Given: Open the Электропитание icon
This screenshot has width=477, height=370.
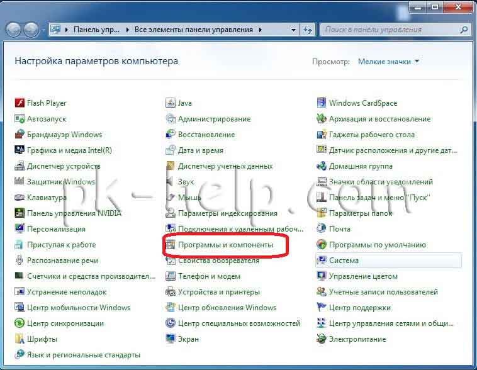Looking at the screenshot, I should (x=321, y=339).
